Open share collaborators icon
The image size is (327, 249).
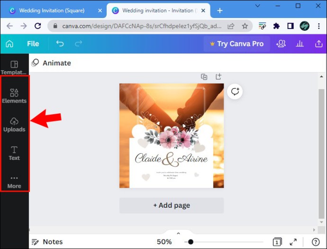281,44
